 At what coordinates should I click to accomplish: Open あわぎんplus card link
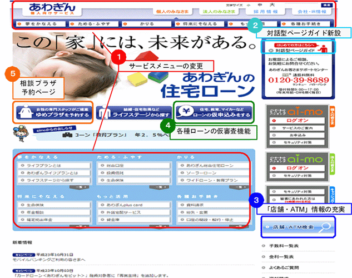134,205
